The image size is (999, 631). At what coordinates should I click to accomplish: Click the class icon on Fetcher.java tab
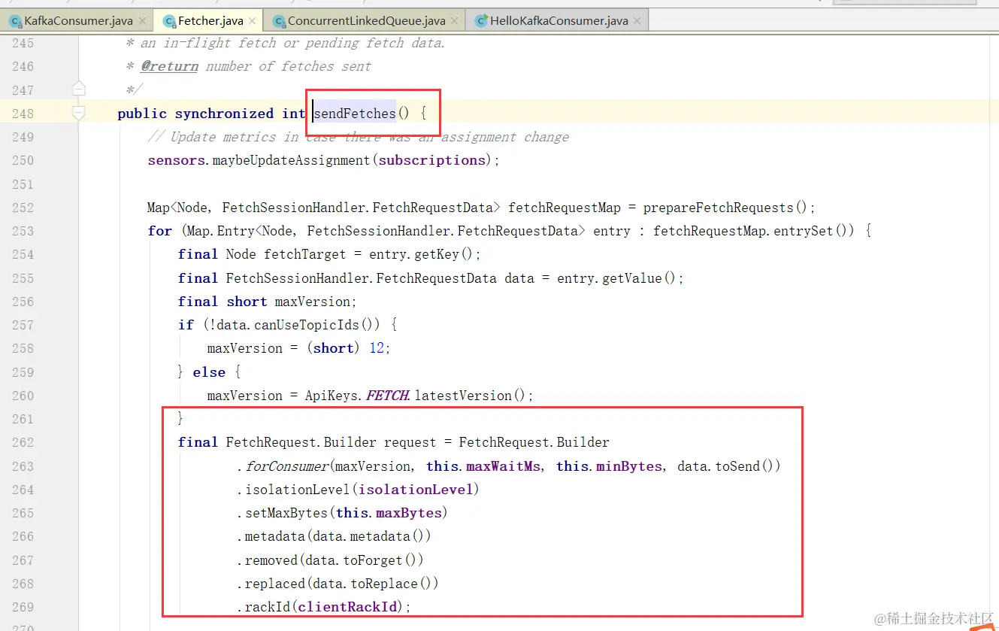tap(169, 21)
